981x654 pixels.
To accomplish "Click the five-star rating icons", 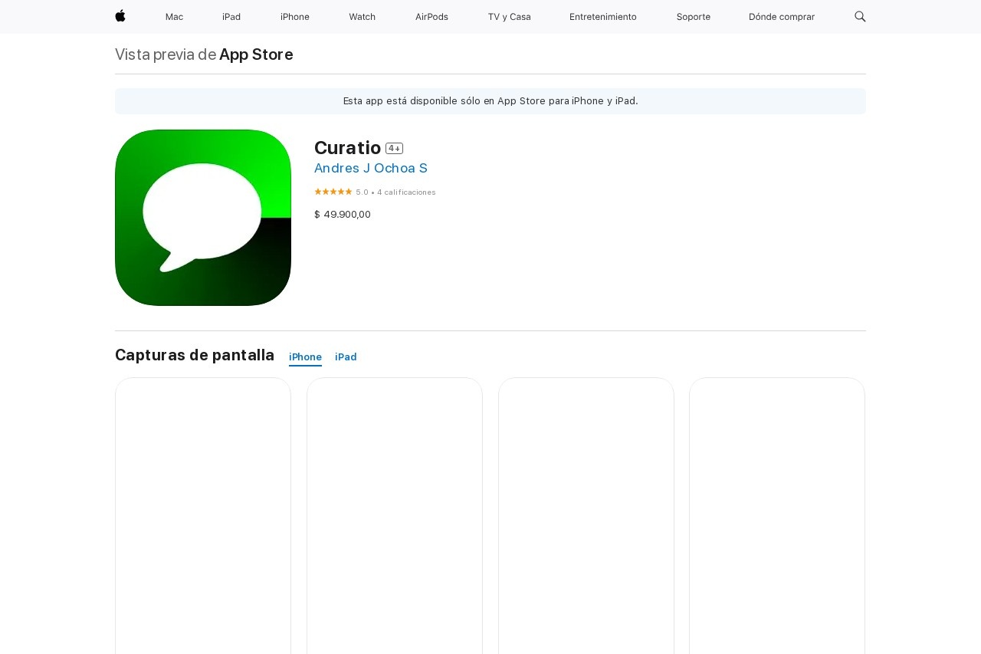I will pyautogui.click(x=333, y=192).
